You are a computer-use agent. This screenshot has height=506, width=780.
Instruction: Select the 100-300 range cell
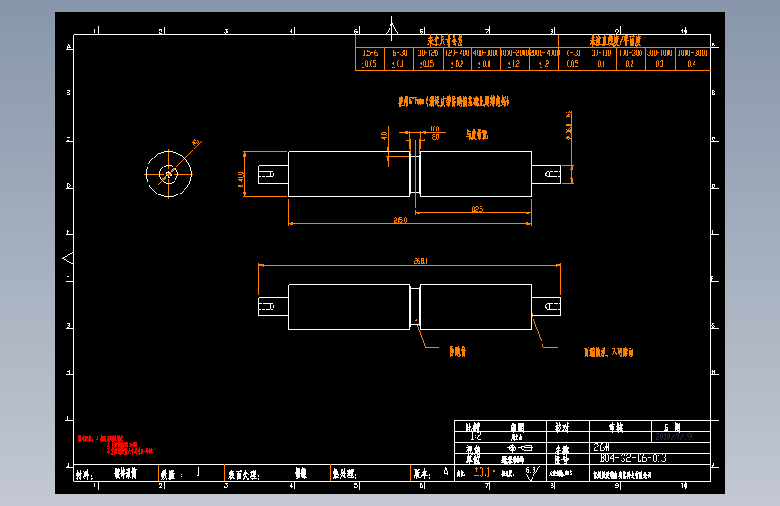coord(631,53)
